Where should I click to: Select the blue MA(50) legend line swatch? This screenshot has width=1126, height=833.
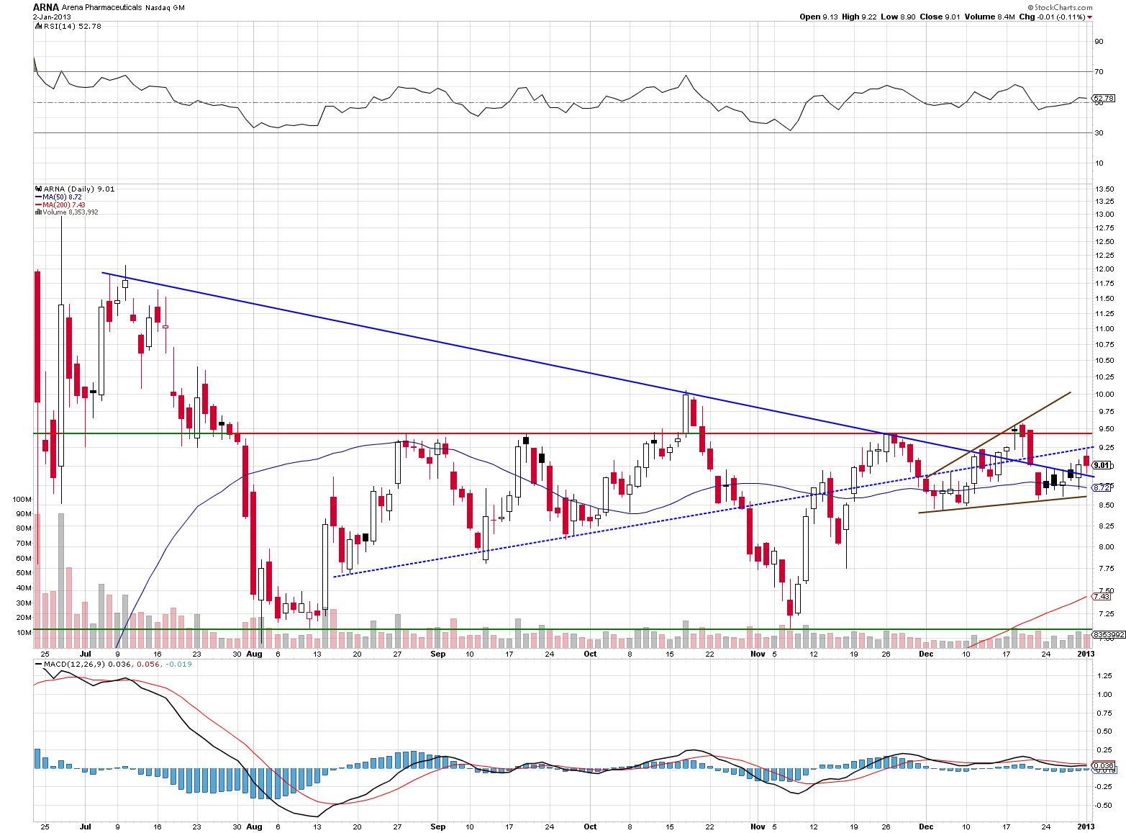pyautogui.click(x=37, y=197)
